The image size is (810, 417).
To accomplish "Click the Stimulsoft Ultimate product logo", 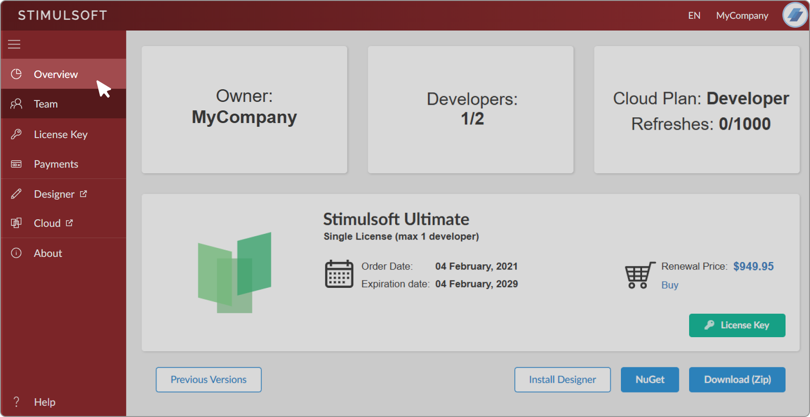I will pyautogui.click(x=235, y=272).
